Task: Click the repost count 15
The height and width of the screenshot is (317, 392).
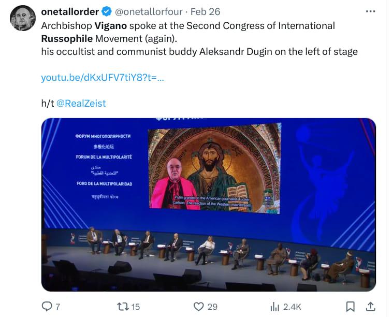Action: pos(135,307)
